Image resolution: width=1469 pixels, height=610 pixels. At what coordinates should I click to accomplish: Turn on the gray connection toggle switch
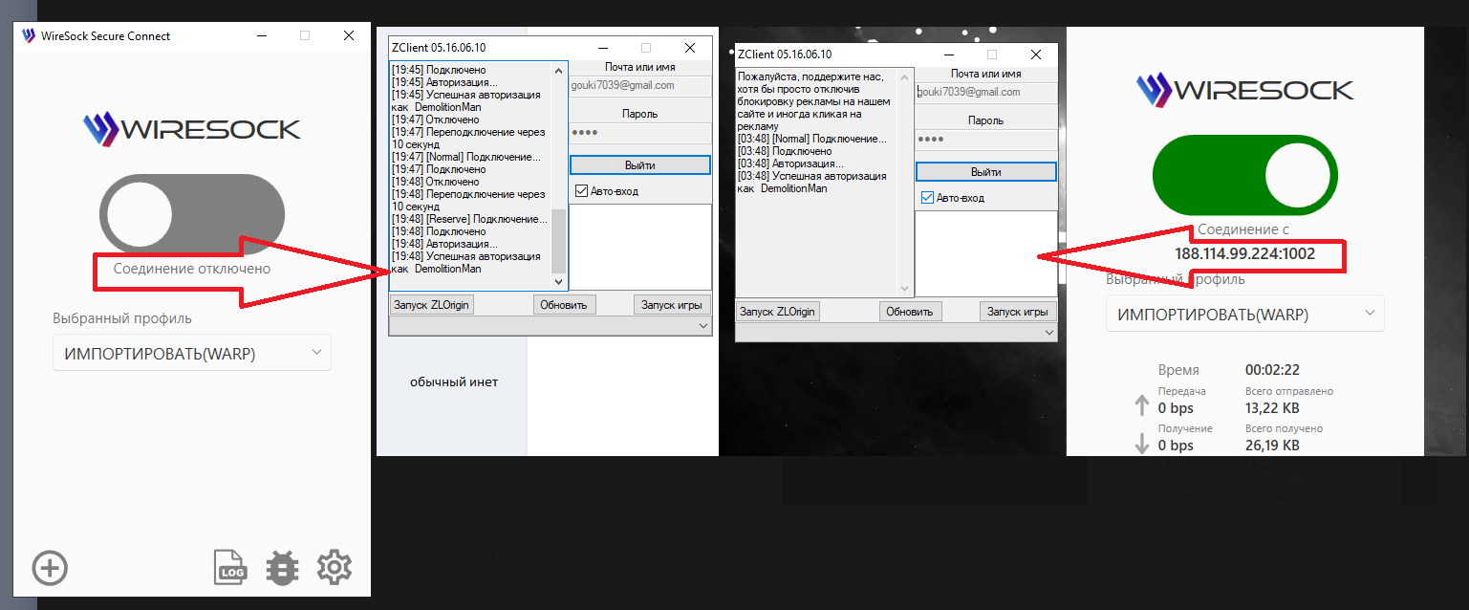tap(192, 213)
